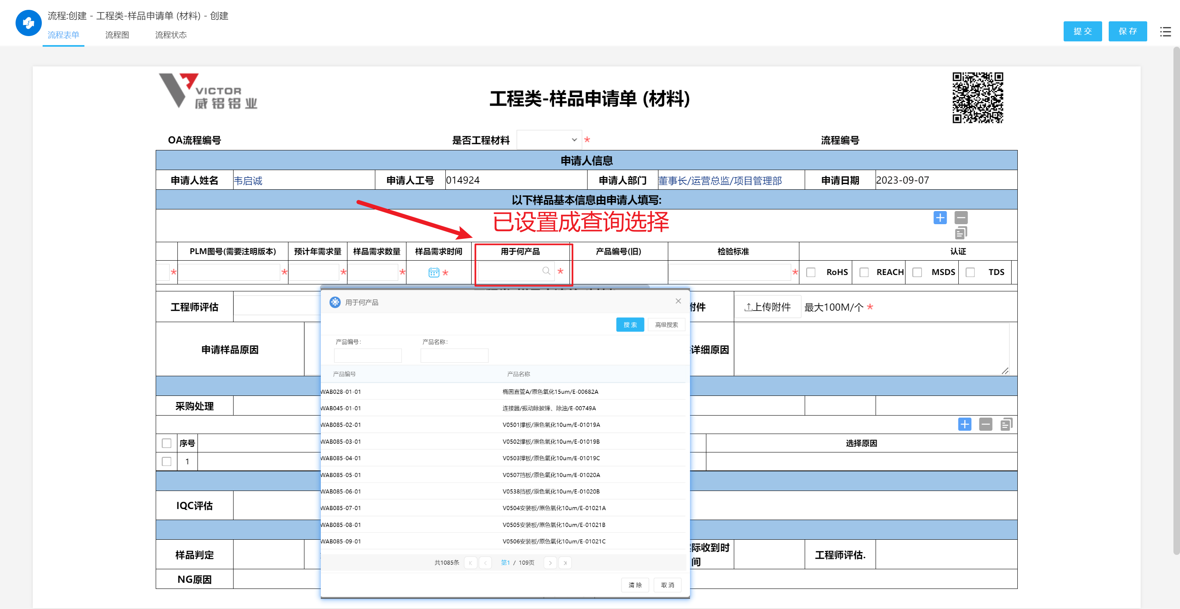Screen dimensions: 1180x609
Task: Click the 详细原因 text area
Action: pos(872,349)
